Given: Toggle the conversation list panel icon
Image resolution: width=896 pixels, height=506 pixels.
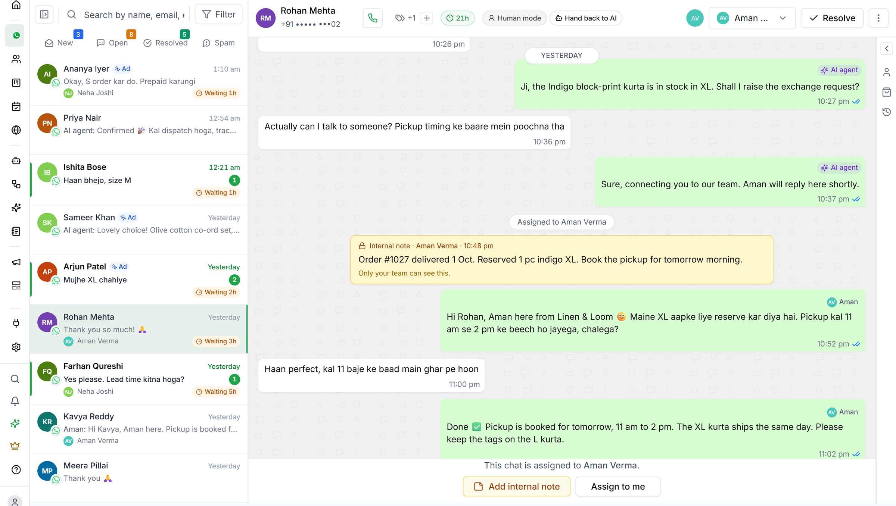Looking at the screenshot, I should (x=44, y=15).
